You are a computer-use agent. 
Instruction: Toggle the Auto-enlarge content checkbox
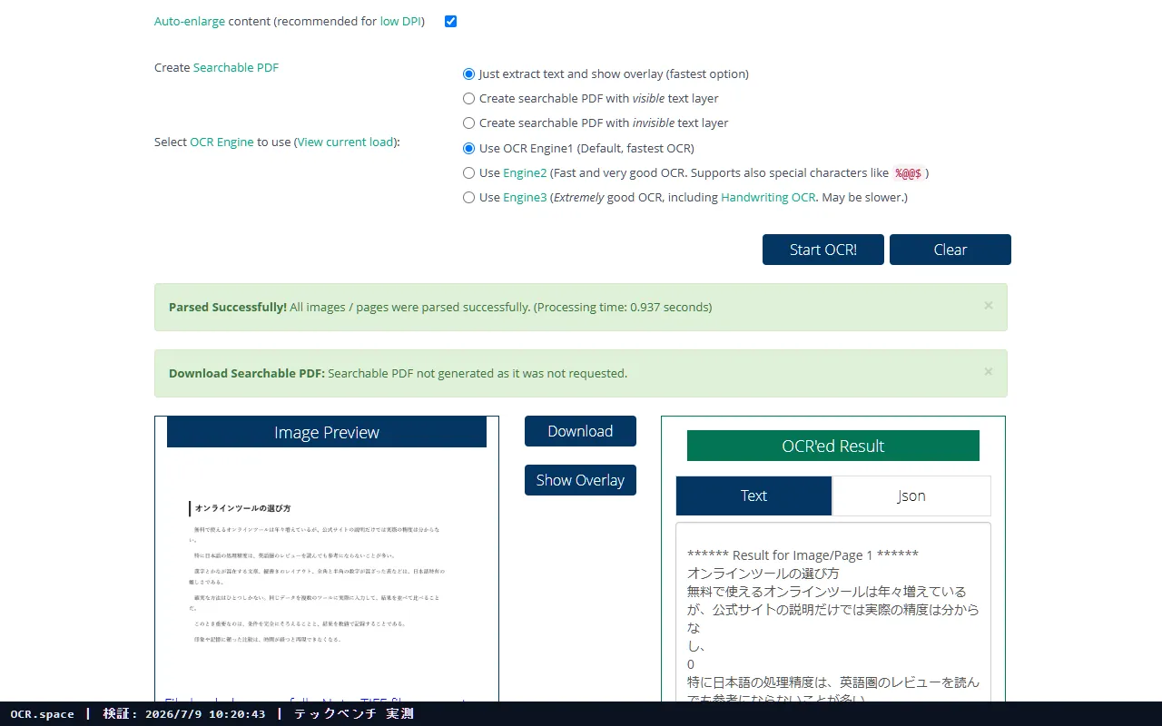(x=450, y=21)
